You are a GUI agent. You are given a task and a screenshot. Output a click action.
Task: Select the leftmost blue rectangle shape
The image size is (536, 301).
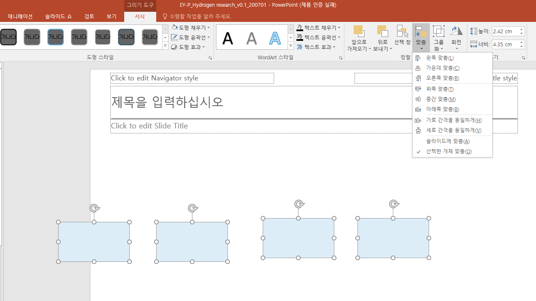[x=94, y=242]
